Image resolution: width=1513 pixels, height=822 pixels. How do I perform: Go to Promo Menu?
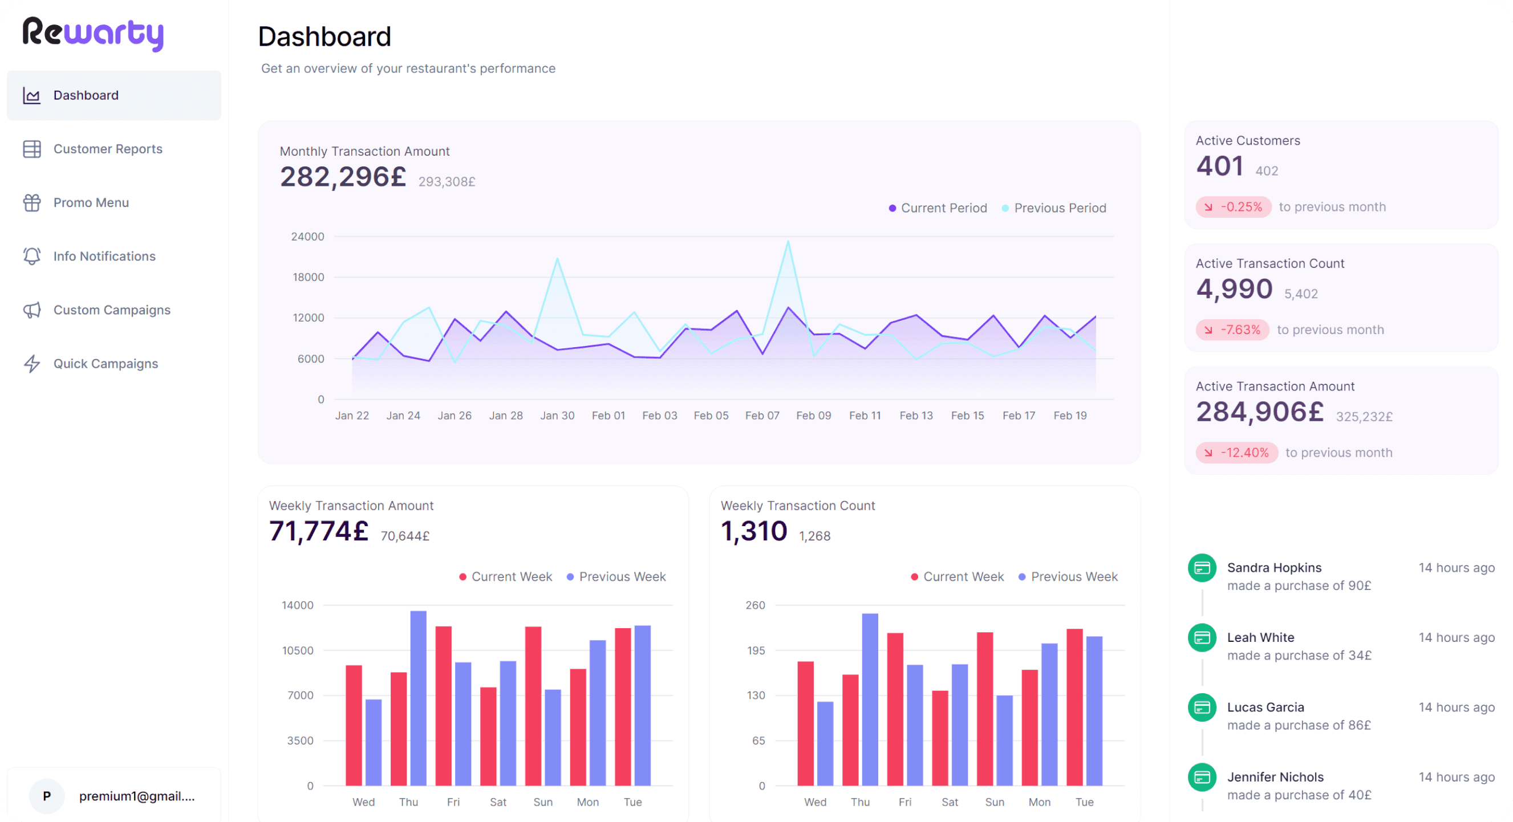pos(114,202)
